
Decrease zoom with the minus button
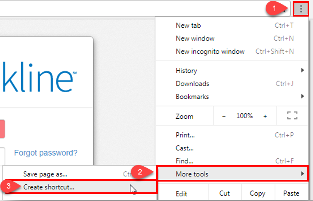(x=224, y=116)
